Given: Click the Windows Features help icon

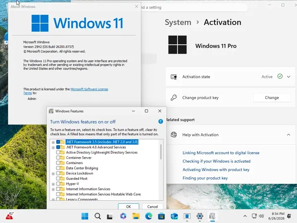Looking at the screenshot, I should 160,121.
